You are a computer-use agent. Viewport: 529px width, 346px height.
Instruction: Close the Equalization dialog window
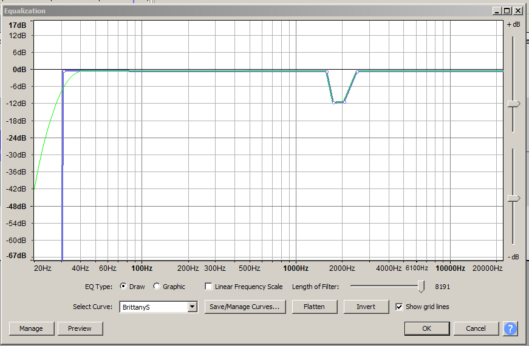[x=518, y=11]
